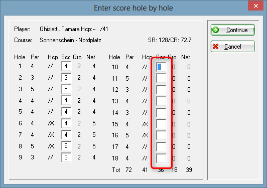Image resolution: width=267 pixels, height=188 pixels.
Task: Select the score field for hole 2
Action: click(x=66, y=78)
